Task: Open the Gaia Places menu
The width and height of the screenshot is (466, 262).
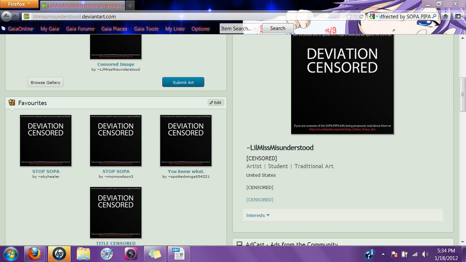Action: 114,29
